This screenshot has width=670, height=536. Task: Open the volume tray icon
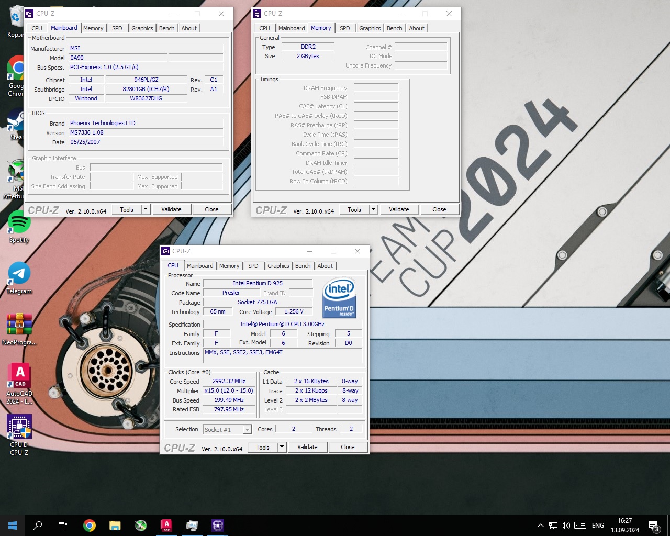[566, 526]
